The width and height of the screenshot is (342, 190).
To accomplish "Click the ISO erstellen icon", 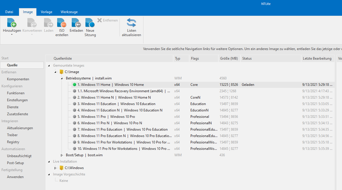I will pos(62,23).
